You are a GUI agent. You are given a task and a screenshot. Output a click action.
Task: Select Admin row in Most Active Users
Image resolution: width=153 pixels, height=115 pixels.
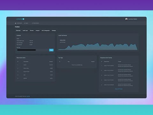[x=35, y=65]
